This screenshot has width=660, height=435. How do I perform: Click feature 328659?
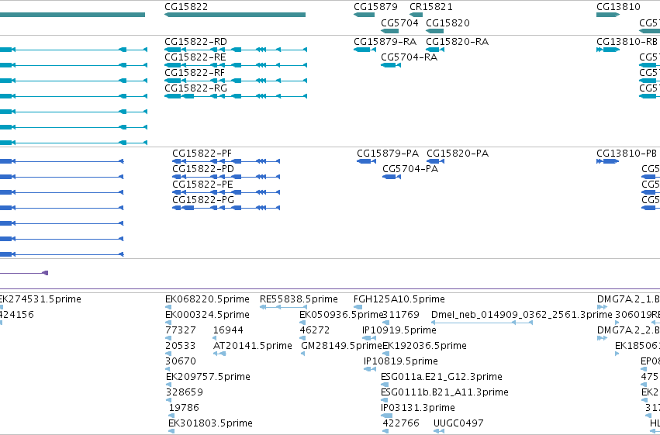point(168,401)
